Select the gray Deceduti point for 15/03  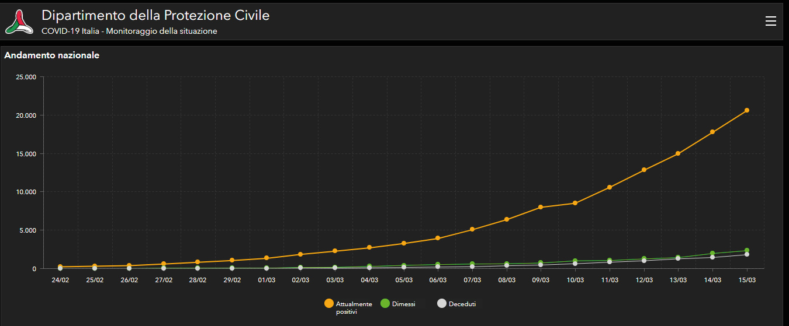[747, 254]
